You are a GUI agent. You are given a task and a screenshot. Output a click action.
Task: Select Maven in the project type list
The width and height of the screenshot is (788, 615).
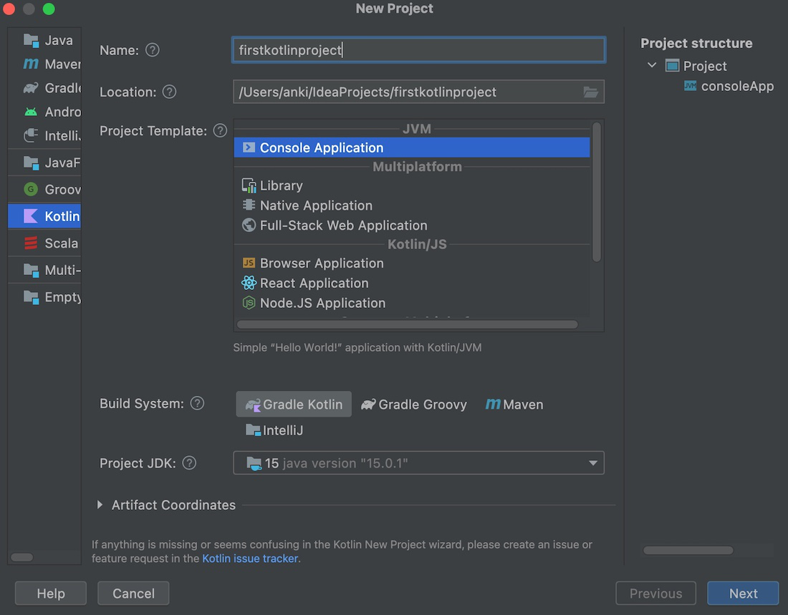pyautogui.click(x=44, y=64)
